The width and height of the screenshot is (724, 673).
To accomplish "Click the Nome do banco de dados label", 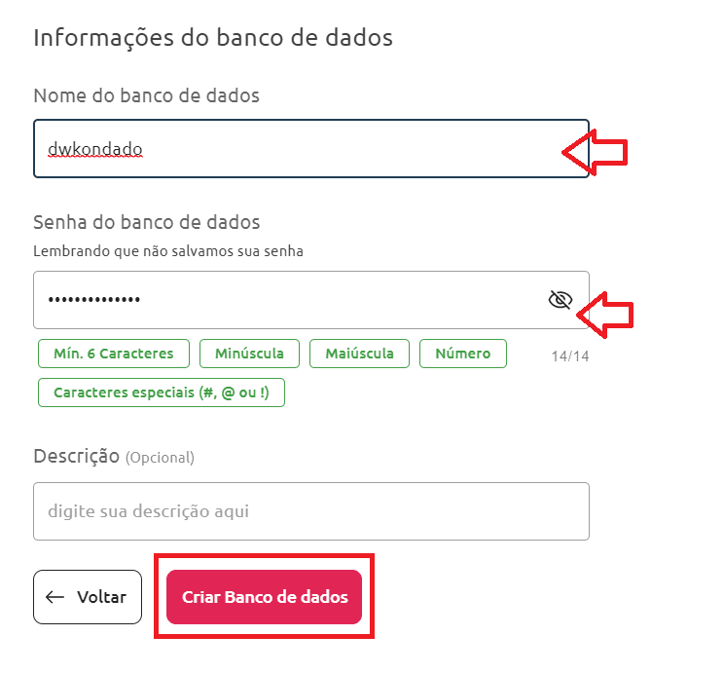I will click(x=146, y=95).
